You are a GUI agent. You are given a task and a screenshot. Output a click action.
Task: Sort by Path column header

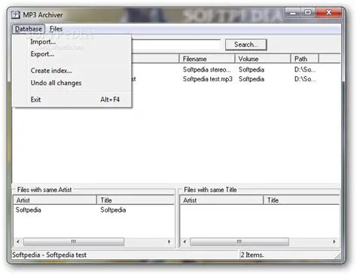coord(304,59)
